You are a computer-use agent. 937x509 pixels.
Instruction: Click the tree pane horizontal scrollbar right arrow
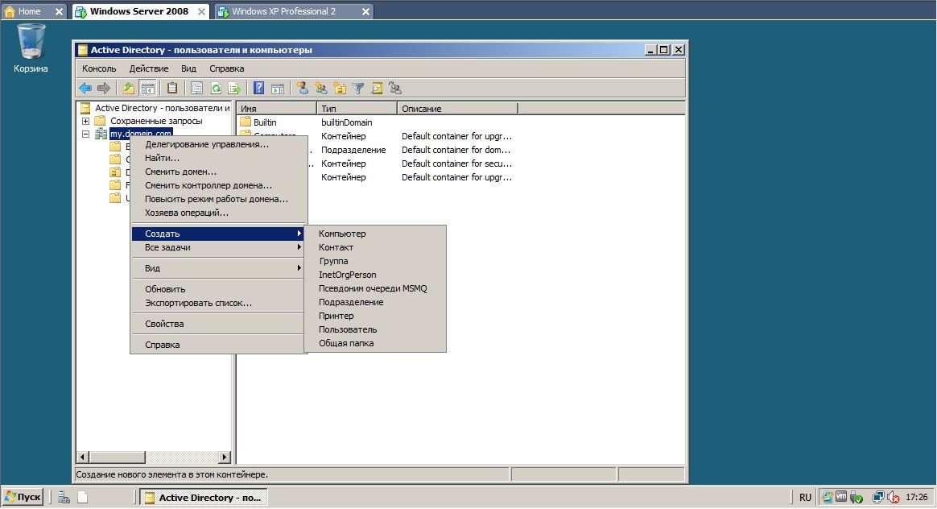[225, 457]
